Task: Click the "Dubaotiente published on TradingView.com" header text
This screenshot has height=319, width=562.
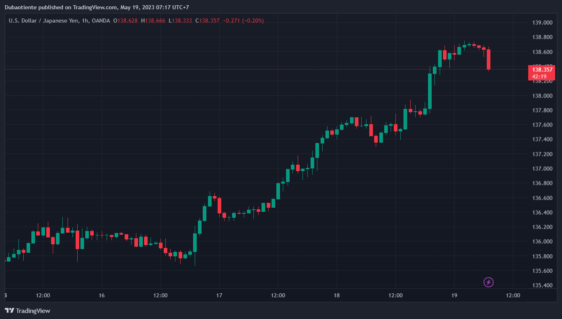Action: click(x=61, y=7)
